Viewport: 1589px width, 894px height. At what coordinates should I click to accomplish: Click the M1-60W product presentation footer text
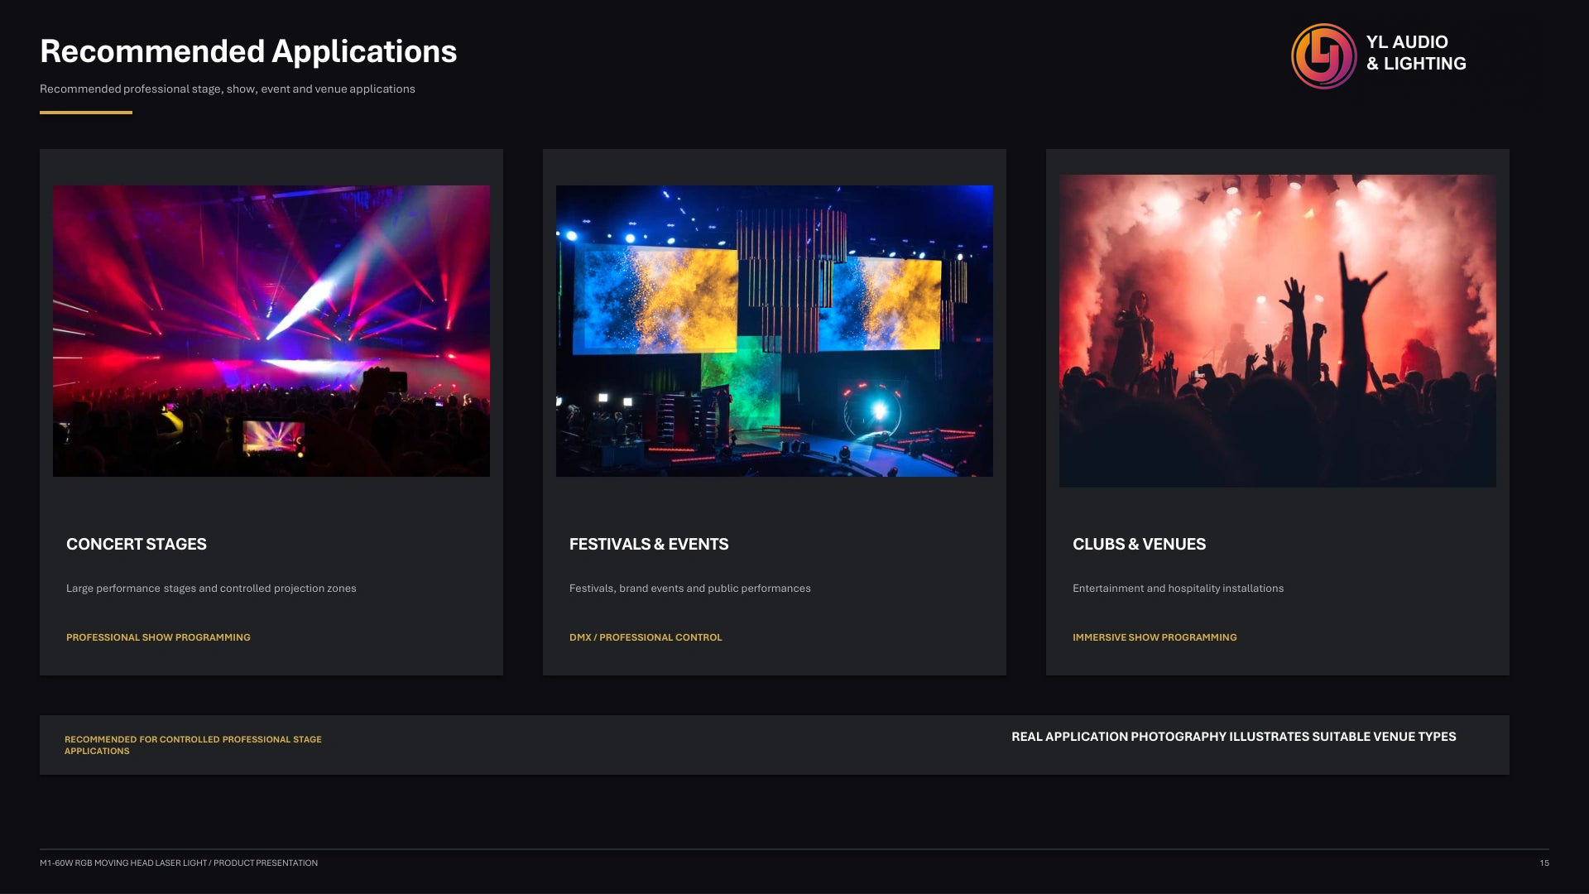[179, 863]
